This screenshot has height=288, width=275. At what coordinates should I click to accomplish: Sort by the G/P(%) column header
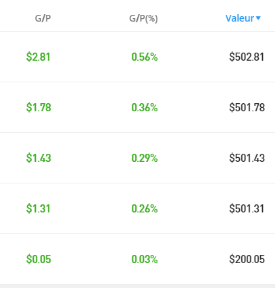(x=143, y=18)
